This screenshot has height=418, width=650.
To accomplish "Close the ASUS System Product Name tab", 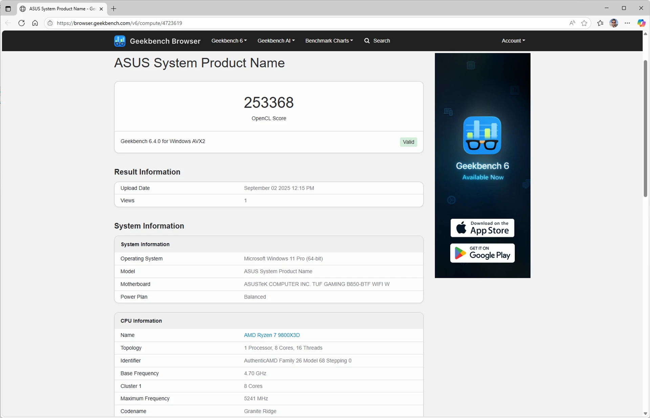I will 101,9.
